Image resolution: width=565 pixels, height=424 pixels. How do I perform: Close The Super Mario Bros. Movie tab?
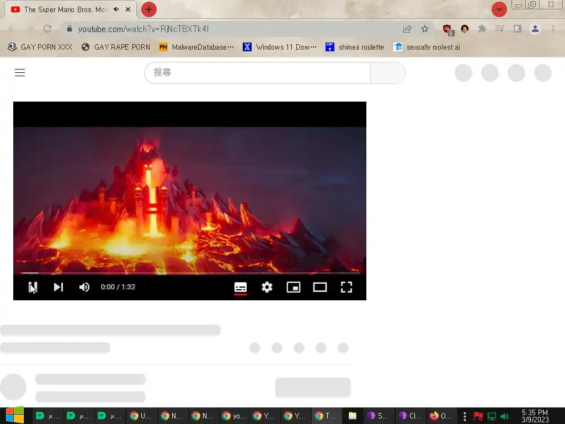click(128, 9)
